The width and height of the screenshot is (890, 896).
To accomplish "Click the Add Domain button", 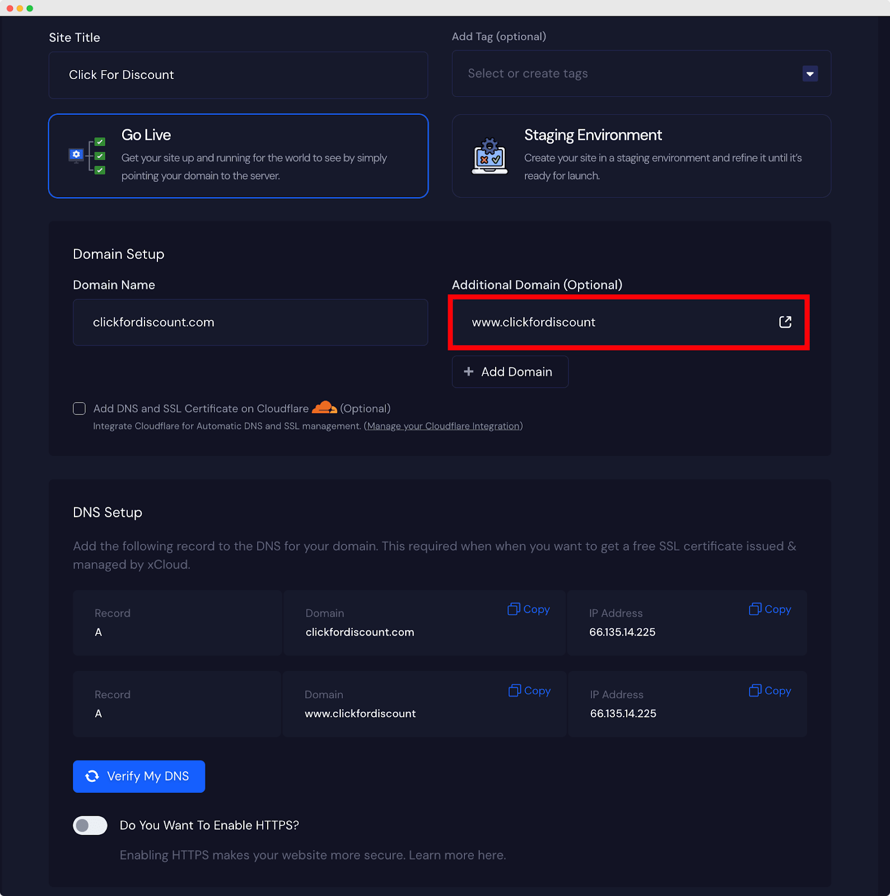I will (x=510, y=372).
